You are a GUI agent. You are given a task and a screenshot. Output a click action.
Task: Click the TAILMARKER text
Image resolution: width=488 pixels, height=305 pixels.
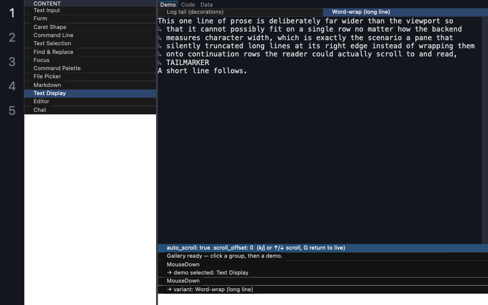point(188,63)
